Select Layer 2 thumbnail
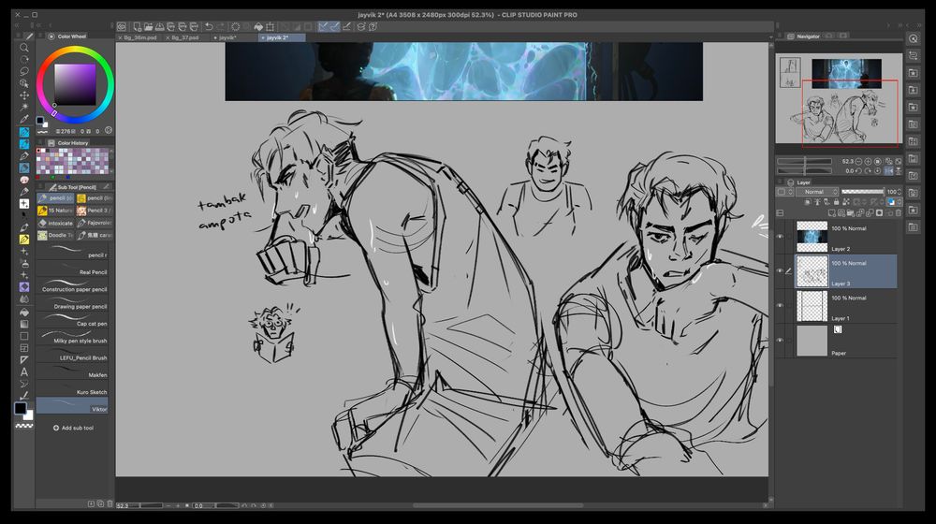This screenshot has height=524, width=936. (x=812, y=237)
